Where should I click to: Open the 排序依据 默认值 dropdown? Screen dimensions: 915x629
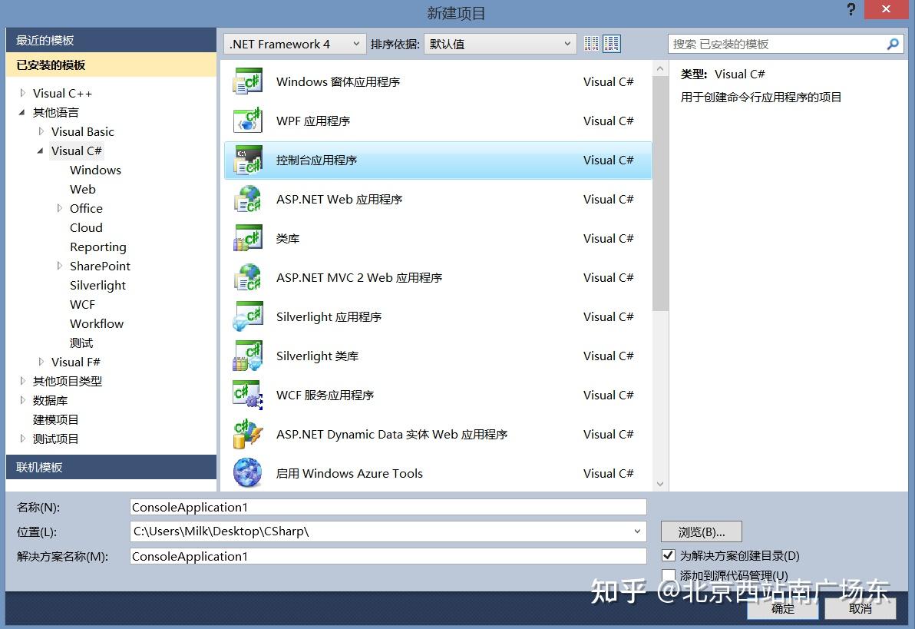pos(500,44)
